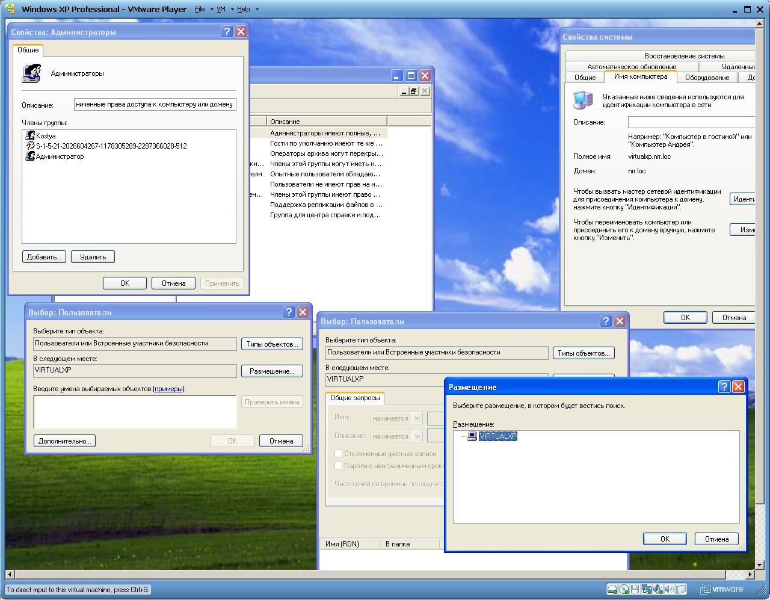Click the Описание field in Свойства: Администраторы
770x600 pixels.
(155, 104)
